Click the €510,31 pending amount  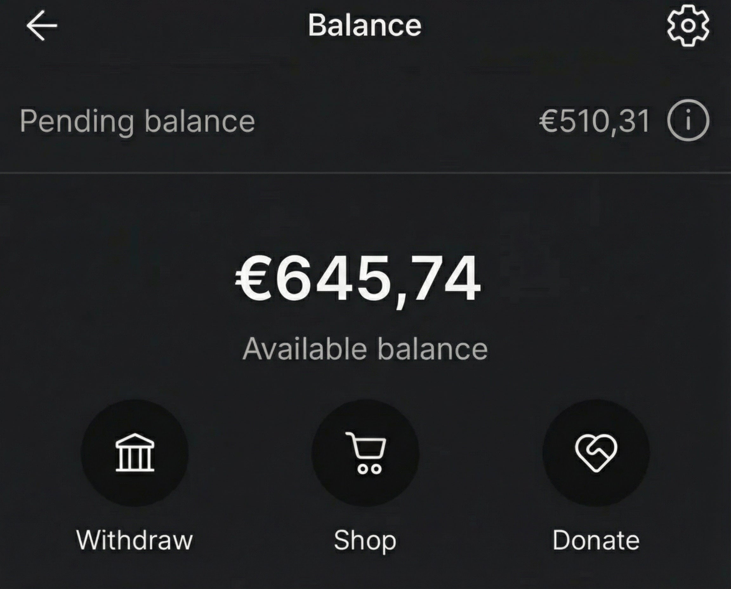point(594,121)
